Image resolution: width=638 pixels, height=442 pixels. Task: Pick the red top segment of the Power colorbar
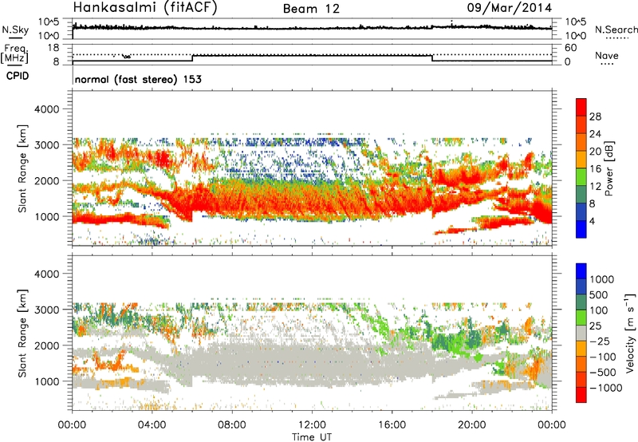click(581, 107)
